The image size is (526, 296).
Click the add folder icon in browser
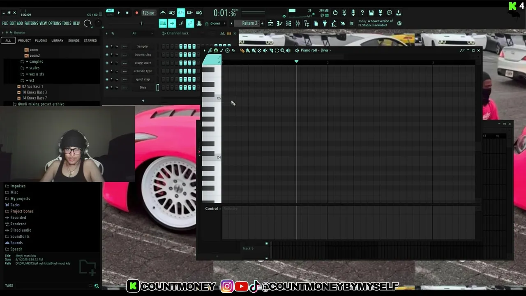[88, 268]
